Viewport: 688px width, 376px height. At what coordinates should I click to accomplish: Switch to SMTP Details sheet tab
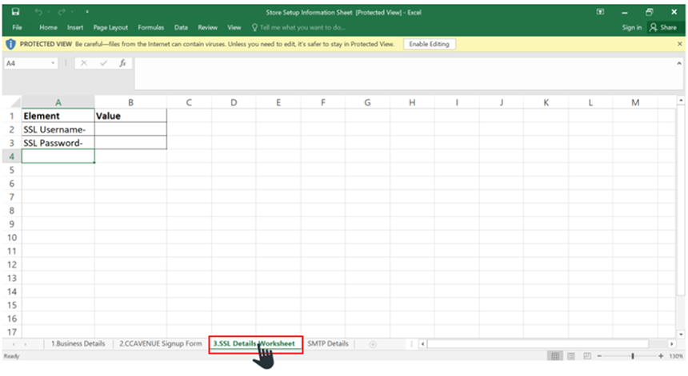[328, 344]
